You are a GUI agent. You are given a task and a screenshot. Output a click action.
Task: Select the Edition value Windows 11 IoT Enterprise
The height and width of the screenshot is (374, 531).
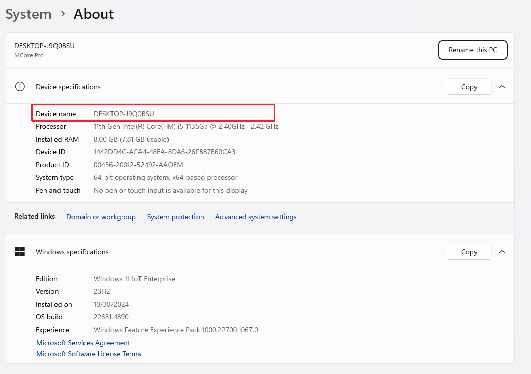click(134, 279)
